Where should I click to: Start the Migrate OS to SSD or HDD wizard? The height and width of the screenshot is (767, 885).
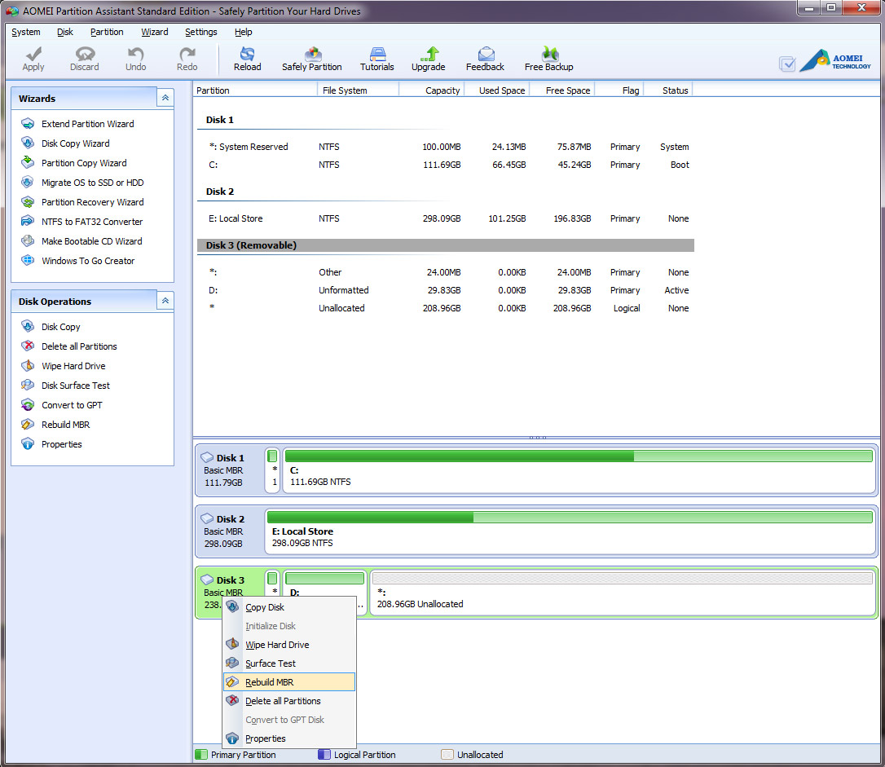92,183
